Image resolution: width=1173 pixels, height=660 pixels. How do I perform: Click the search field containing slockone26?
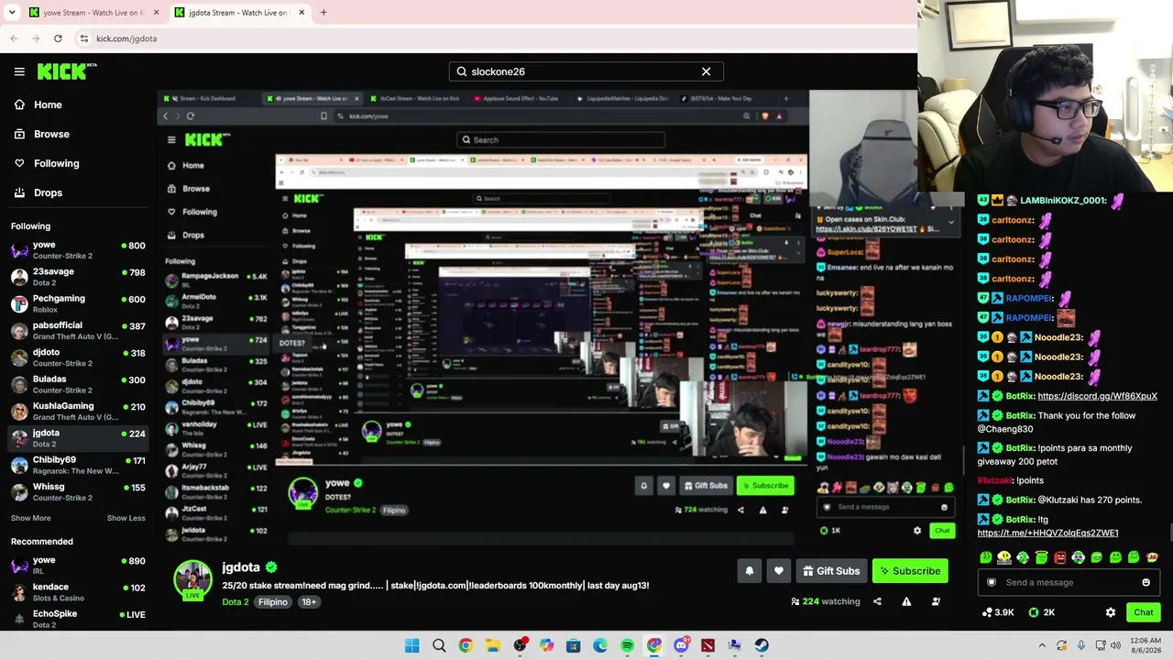(586, 71)
